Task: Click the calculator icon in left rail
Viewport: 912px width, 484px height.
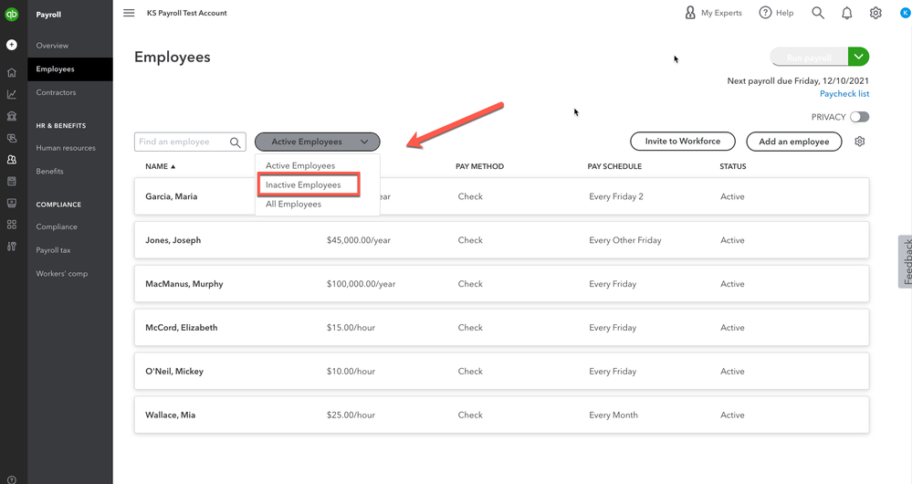Action: [12, 182]
